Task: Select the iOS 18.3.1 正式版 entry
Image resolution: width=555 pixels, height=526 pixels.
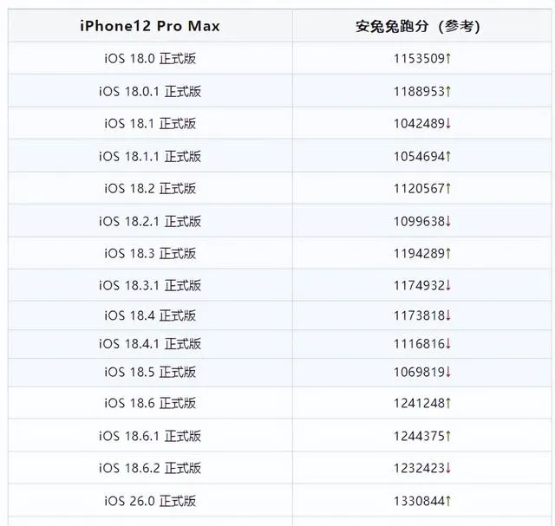Action: click(x=150, y=285)
